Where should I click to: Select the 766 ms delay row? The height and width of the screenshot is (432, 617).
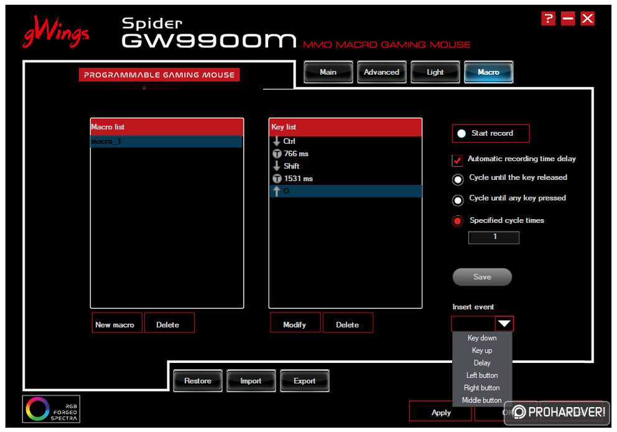pyautogui.click(x=345, y=154)
